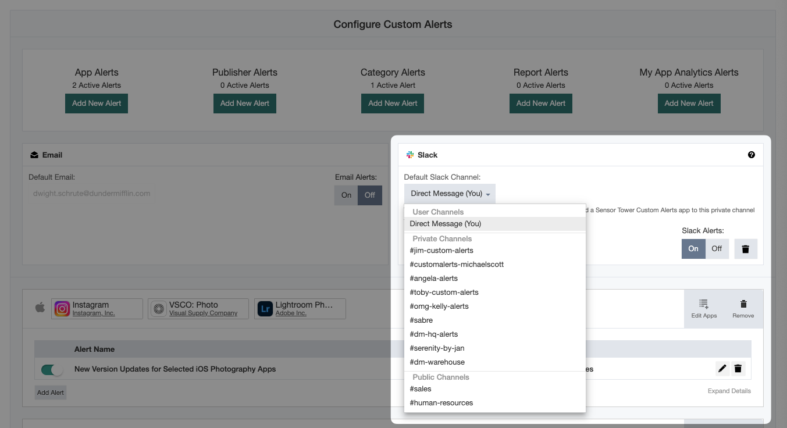The height and width of the screenshot is (428, 787).
Task: Toggle the New Version Updates alert switch
Action: [x=52, y=369]
